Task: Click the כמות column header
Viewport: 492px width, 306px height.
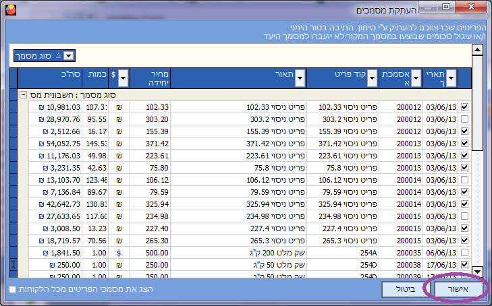Action: click(x=94, y=78)
